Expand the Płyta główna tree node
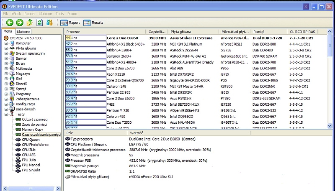The height and width of the screenshot is (191, 335). pyautogui.click(x=6, y=48)
